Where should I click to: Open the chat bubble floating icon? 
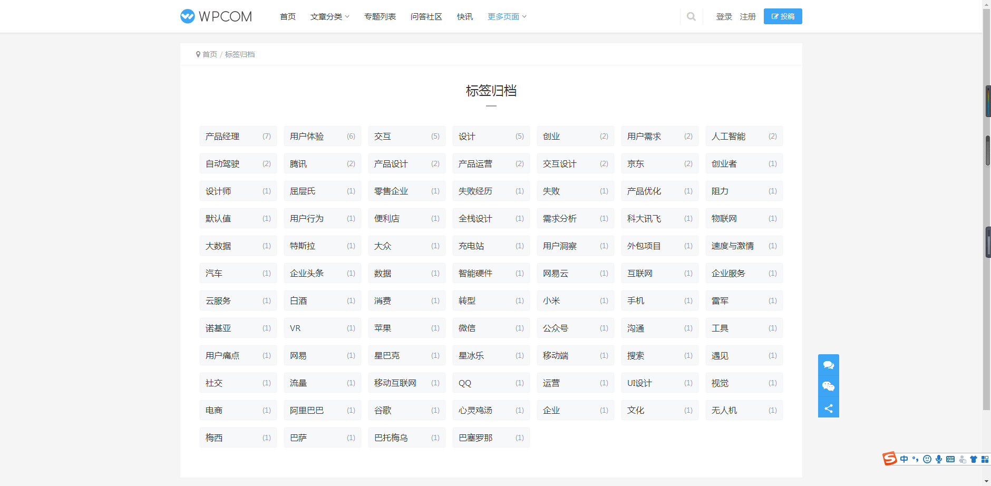829,365
